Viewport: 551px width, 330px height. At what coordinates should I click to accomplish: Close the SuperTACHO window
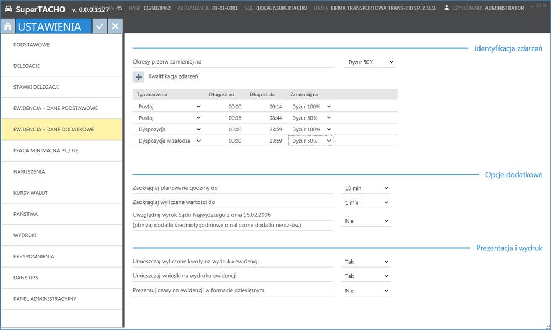point(546,5)
